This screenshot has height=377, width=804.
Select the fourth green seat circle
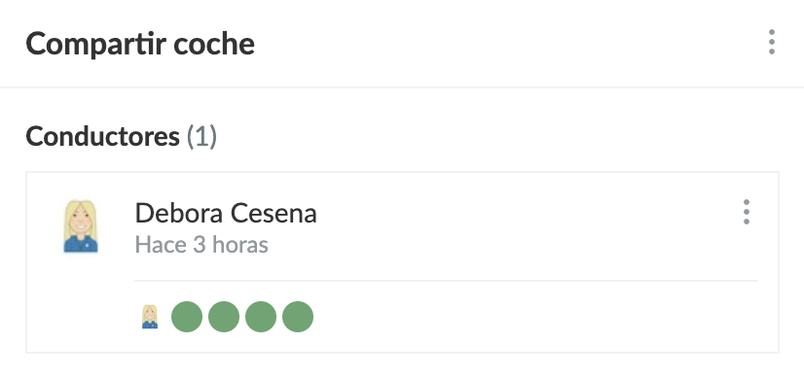[298, 317]
